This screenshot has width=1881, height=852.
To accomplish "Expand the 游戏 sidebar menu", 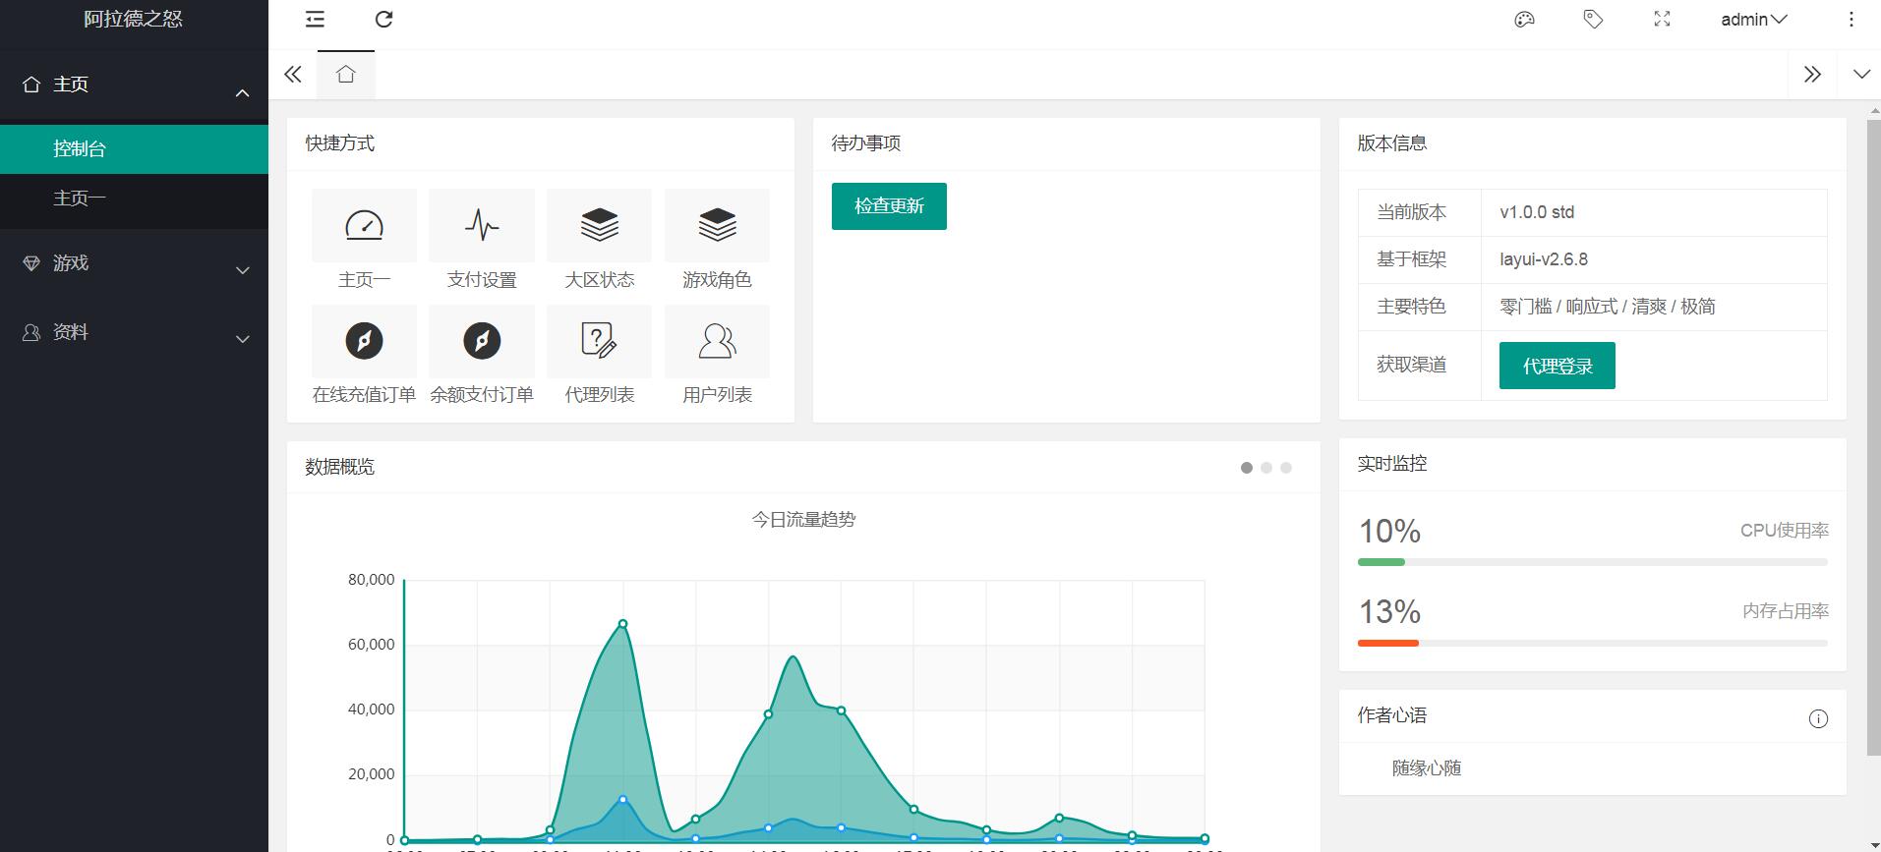I will pyautogui.click(x=134, y=263).
